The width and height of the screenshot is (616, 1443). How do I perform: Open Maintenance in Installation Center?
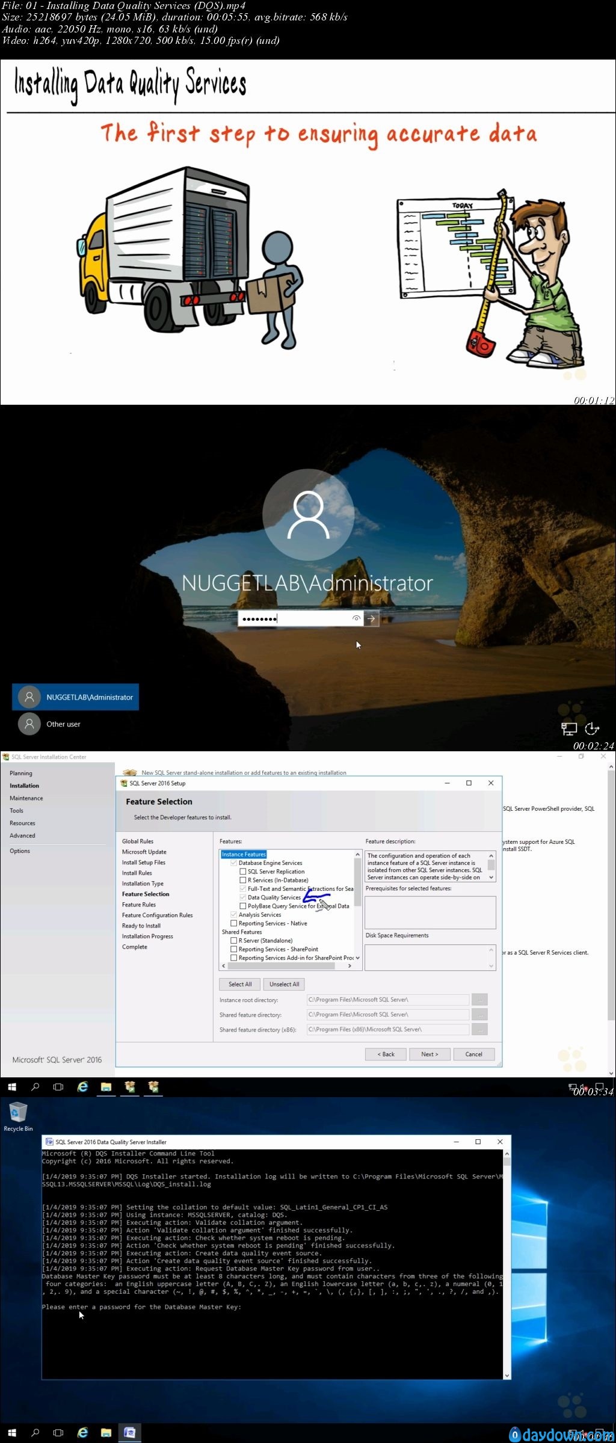coord(26,798)
